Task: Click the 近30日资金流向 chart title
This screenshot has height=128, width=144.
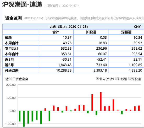Action: [16, 79]
